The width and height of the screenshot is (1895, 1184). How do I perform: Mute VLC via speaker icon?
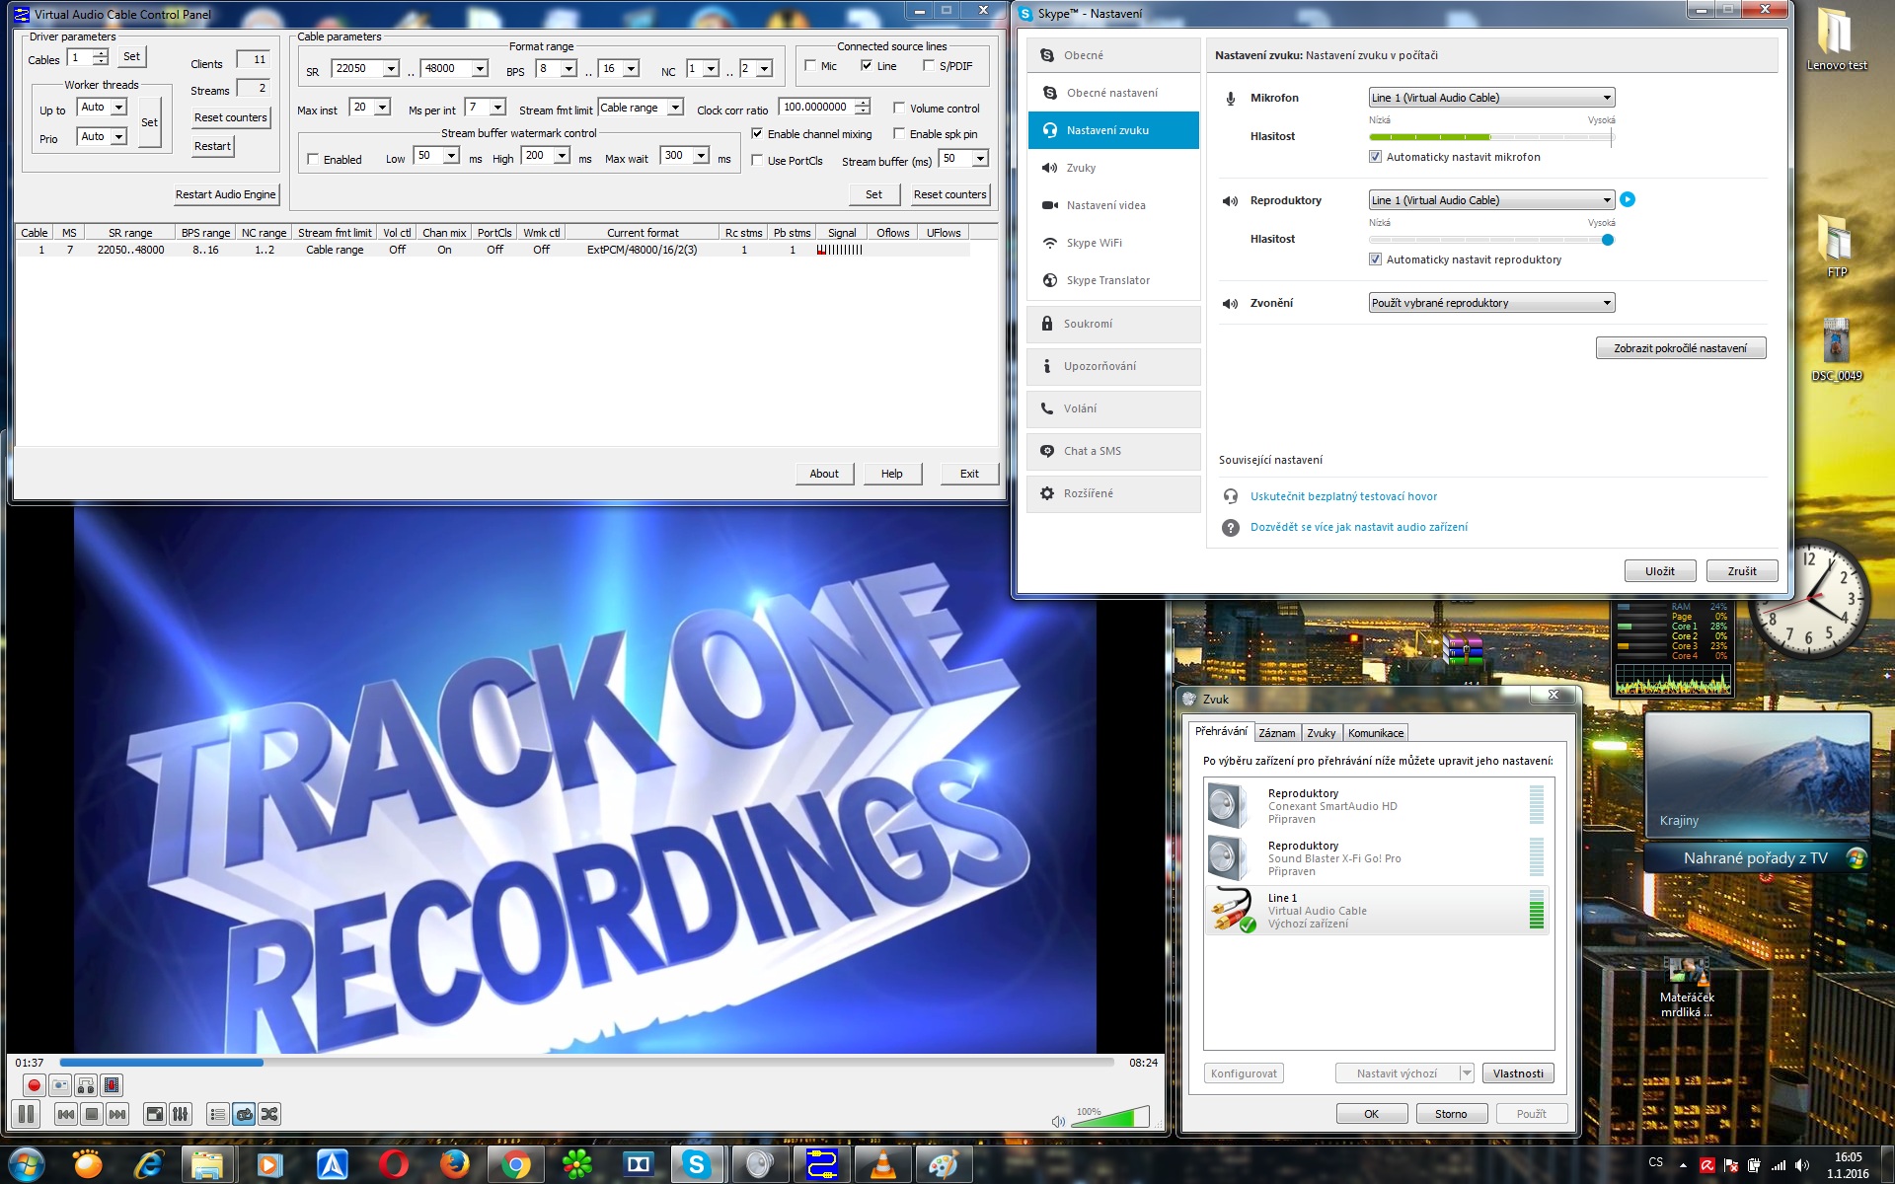pos(1058,1121)
